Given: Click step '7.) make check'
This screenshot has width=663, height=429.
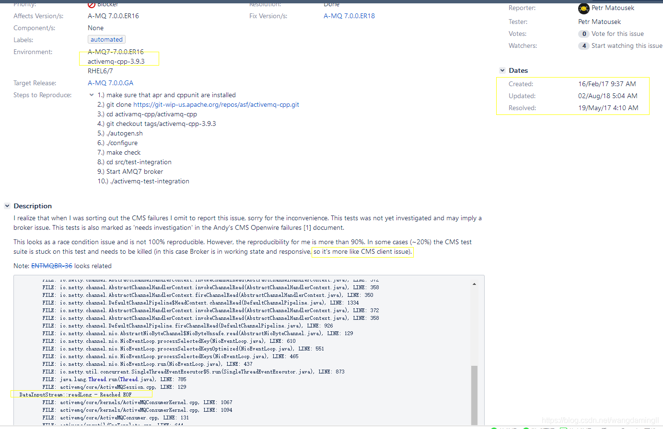Looking at the screenshot, I should coord(119,152).
